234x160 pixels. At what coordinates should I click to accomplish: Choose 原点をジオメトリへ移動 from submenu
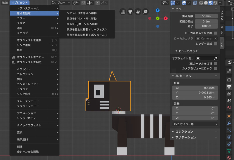point(81,19)
